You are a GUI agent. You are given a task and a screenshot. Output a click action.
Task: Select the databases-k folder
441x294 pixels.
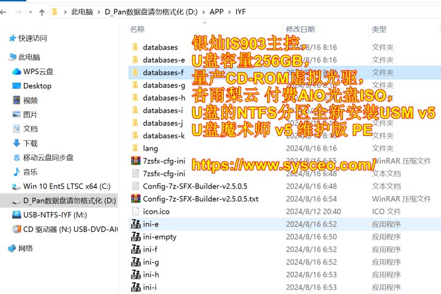point(164,136)
